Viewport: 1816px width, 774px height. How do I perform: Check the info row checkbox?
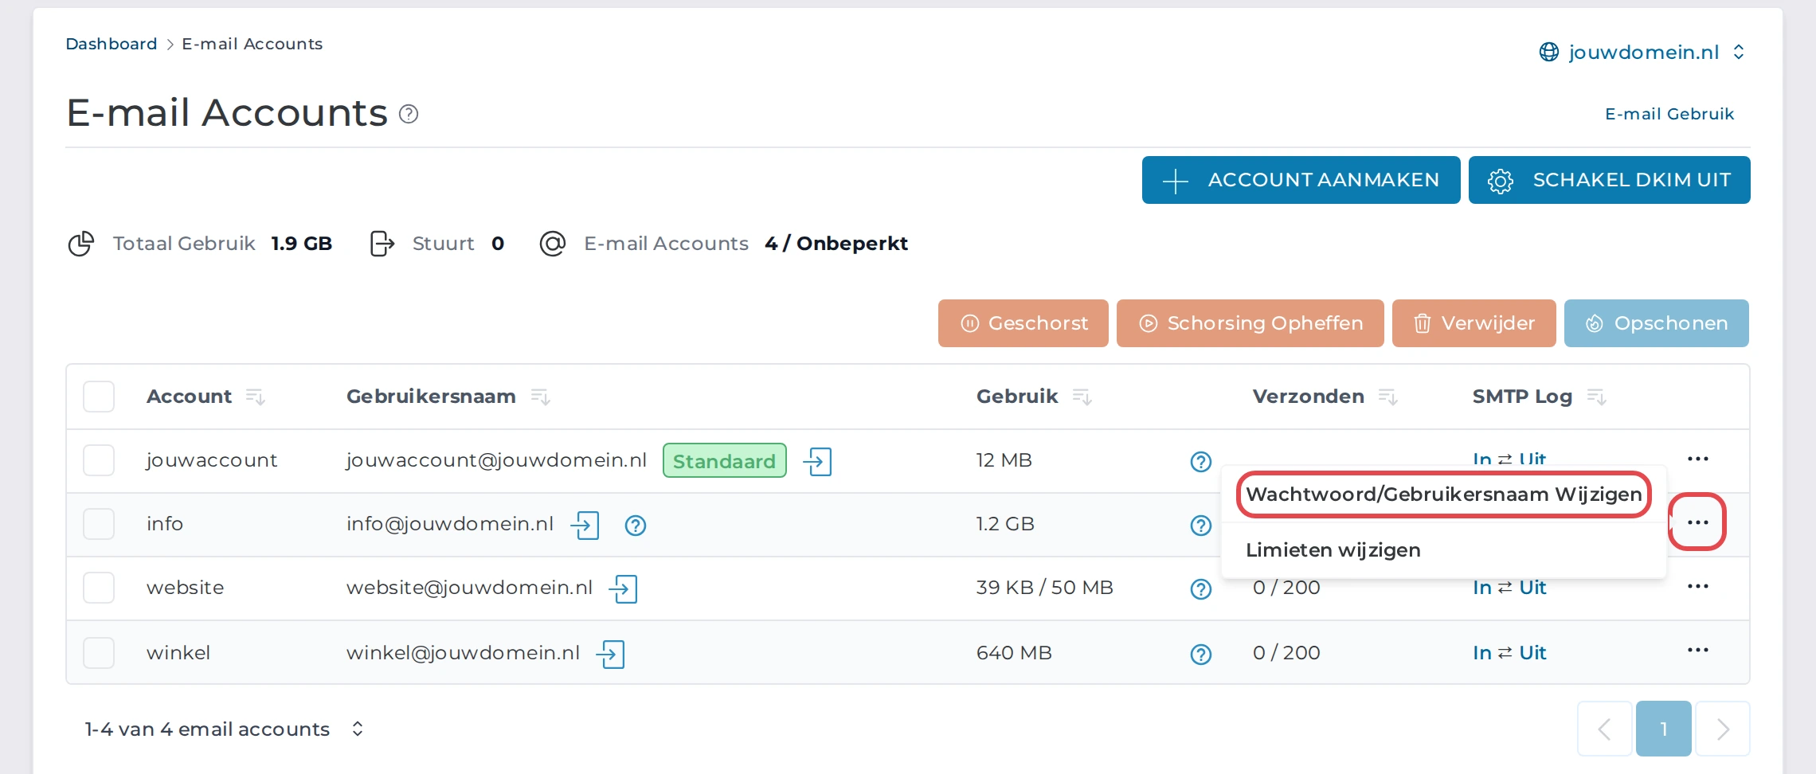pyautogui.click(x=99, y=524)
